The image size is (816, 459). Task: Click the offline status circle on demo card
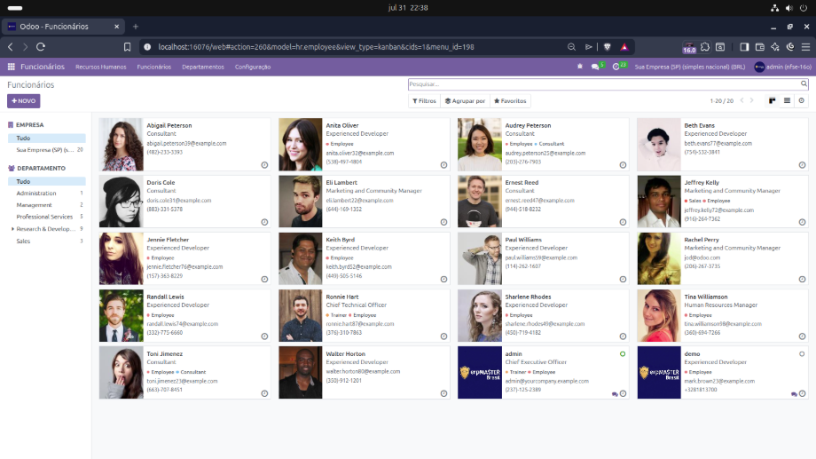point(802,353)
